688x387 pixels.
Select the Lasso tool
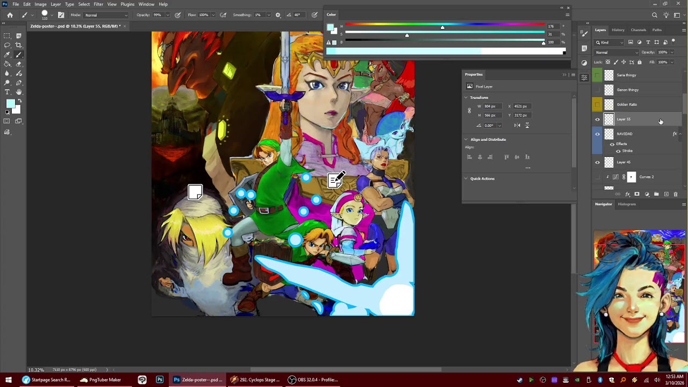[x=7, y=45]
